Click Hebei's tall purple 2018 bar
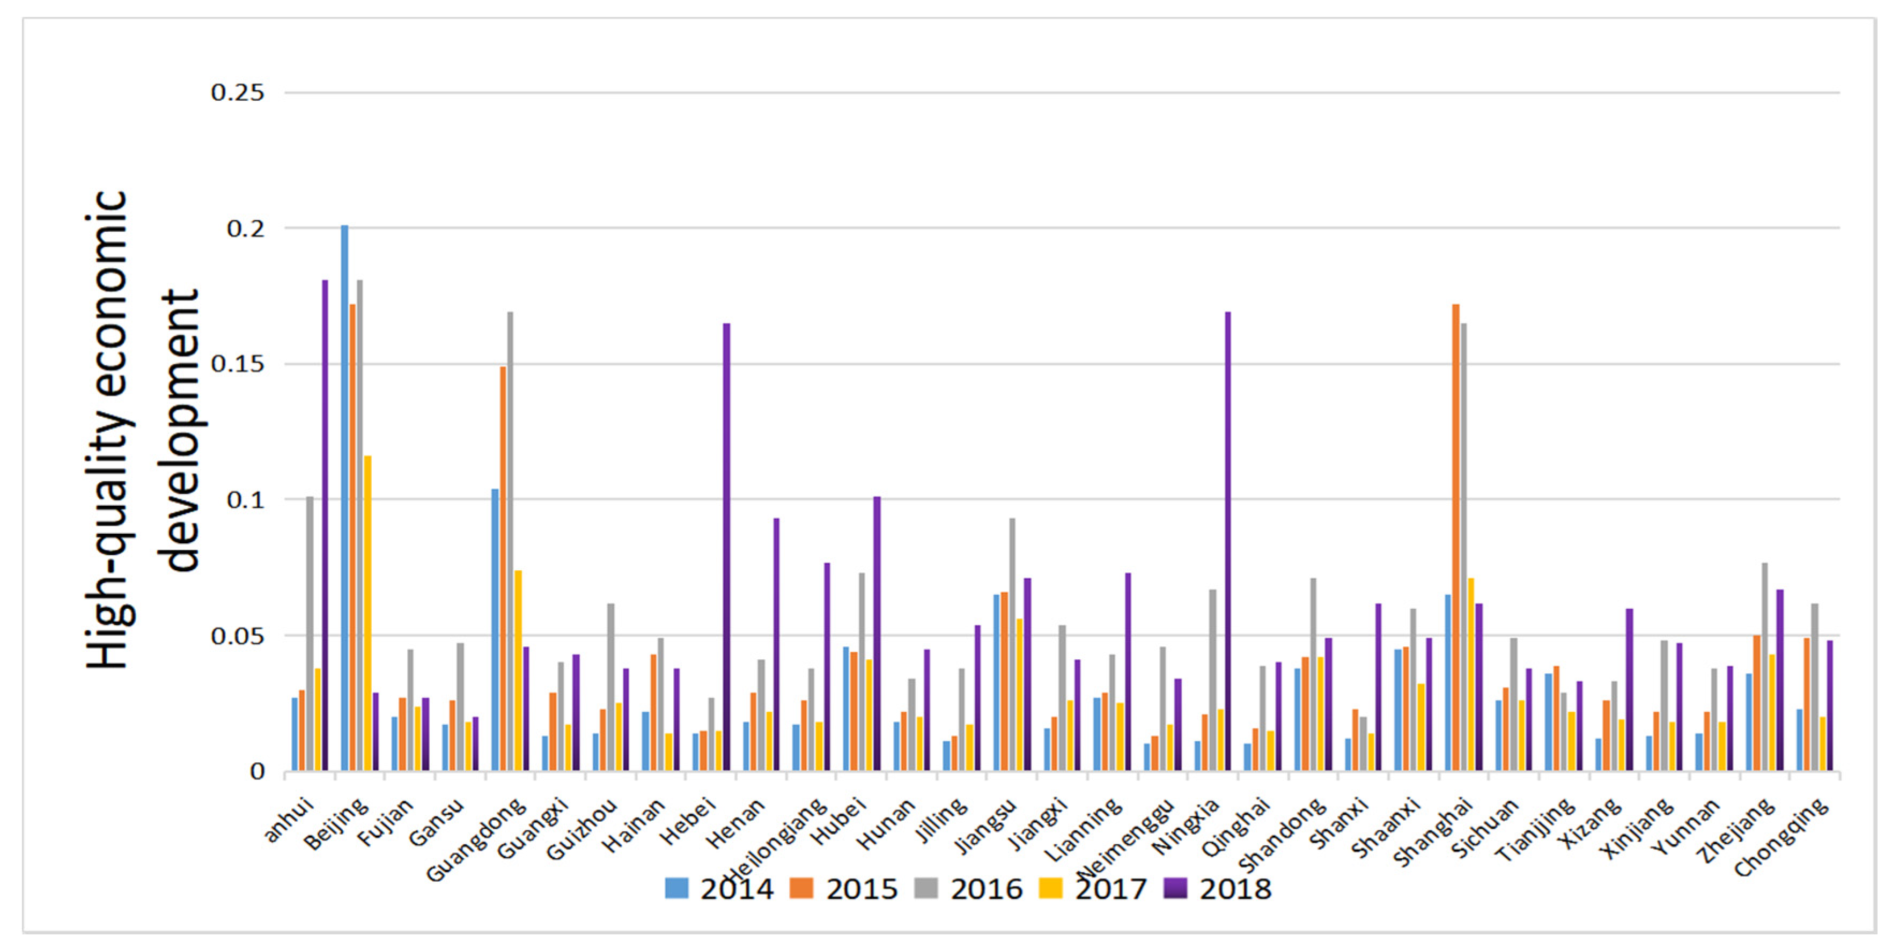The width and height of the screenshot is (1892, 951). pyautogui.click(x=726, y=547)
